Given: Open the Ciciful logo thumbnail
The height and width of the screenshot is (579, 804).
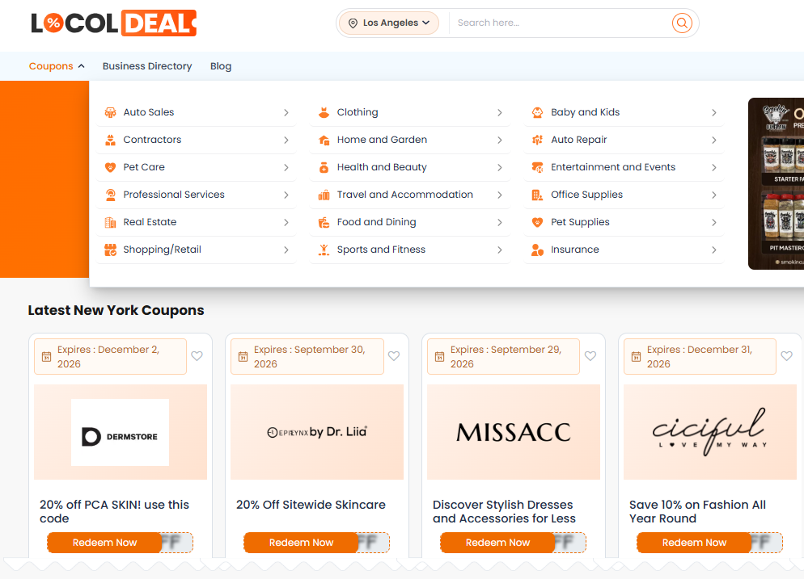Looking at the screenshot, I should click(710, 432).
